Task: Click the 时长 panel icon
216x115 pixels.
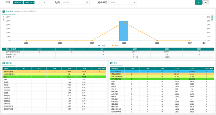Action: (112, 63)
